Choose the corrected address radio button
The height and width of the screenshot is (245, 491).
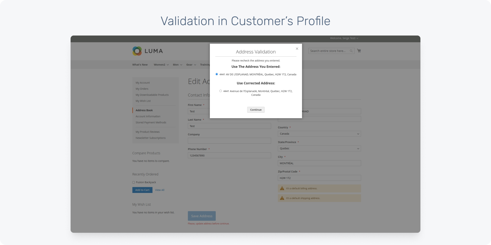(x=221, y=91)
